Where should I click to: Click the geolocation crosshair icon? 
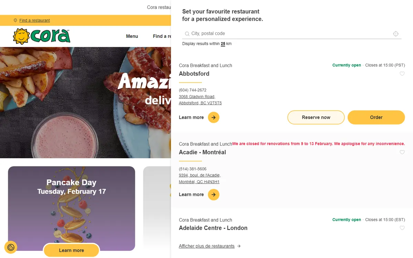pos(396,34)
